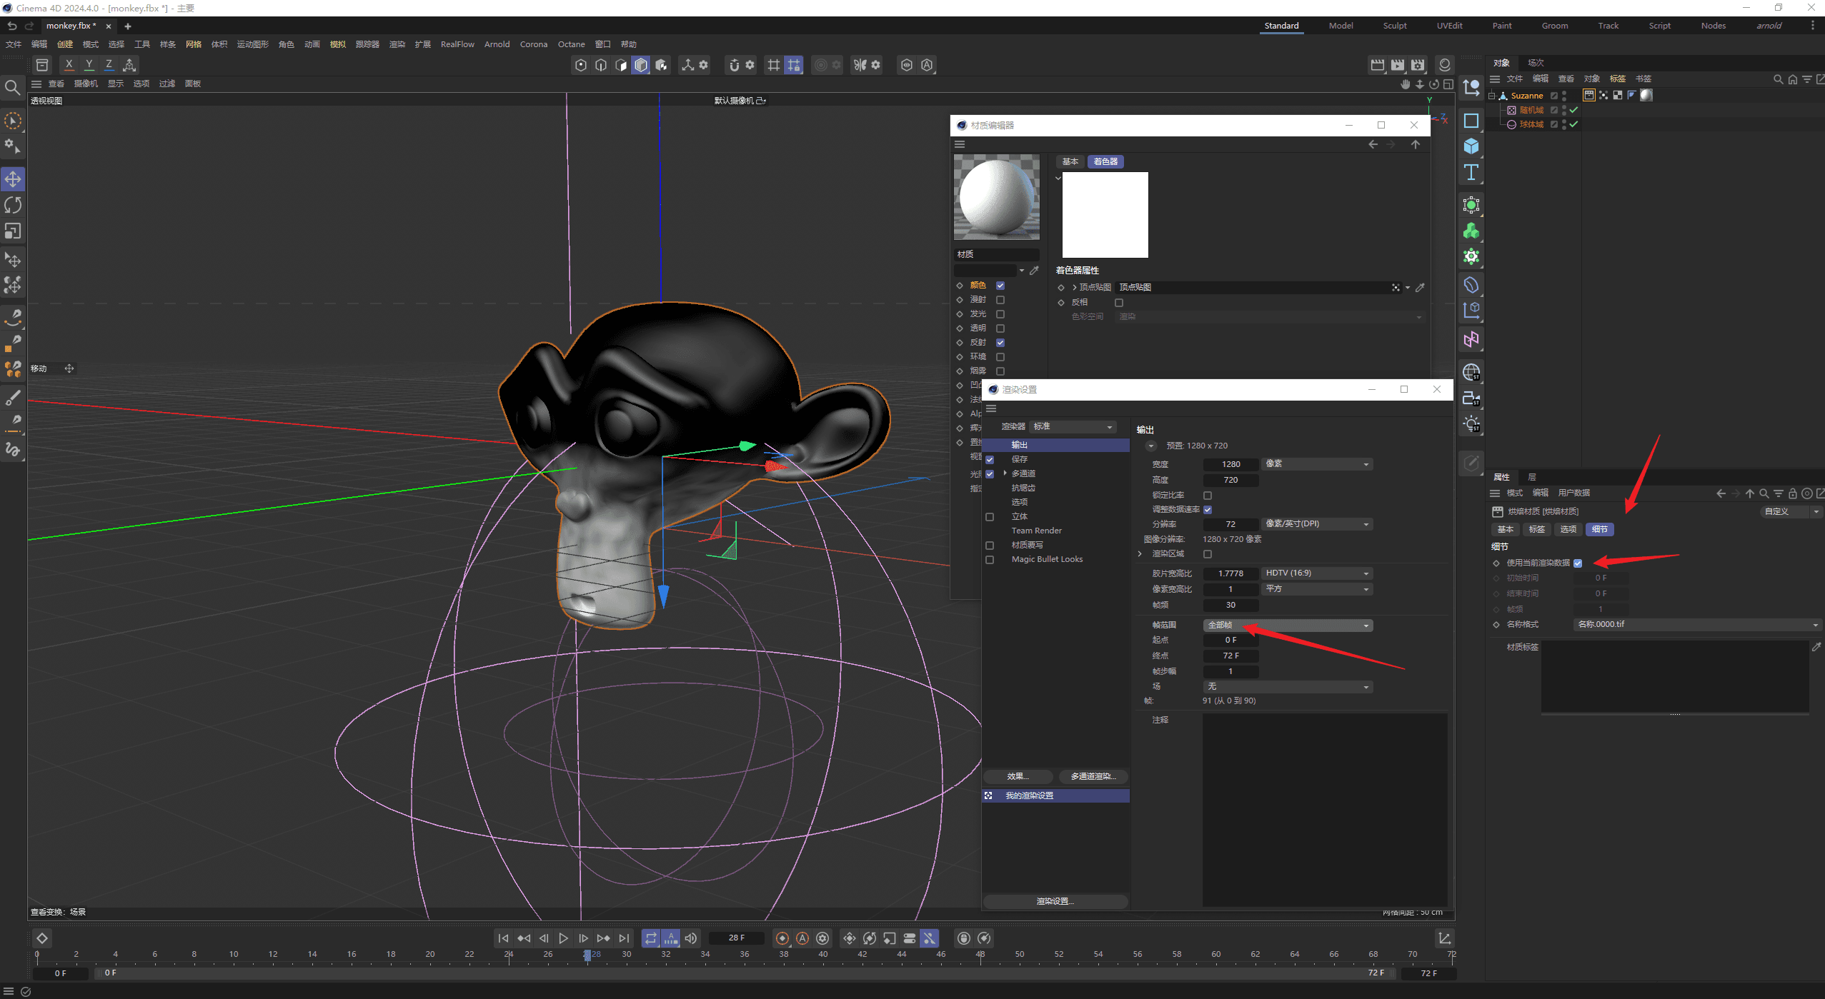Click the 效果... button
1825x999 pixels.
(x=1018, y=777)
